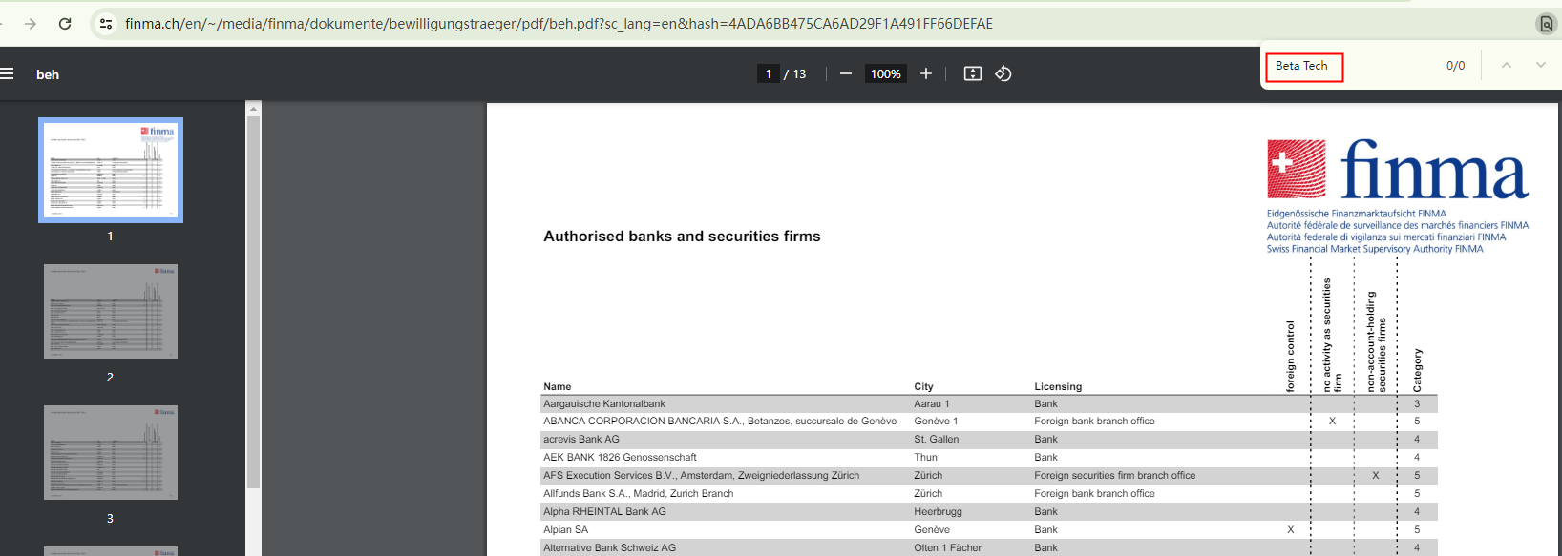1562x556 pixels.
Task: Go to previous search result
Action: [1506, 66]
